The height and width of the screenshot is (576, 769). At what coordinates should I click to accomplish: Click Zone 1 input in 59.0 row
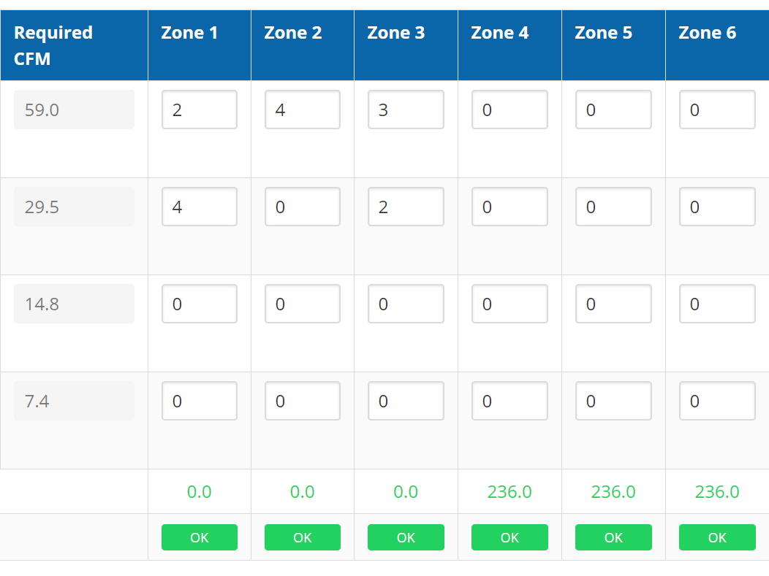point(199,110)
